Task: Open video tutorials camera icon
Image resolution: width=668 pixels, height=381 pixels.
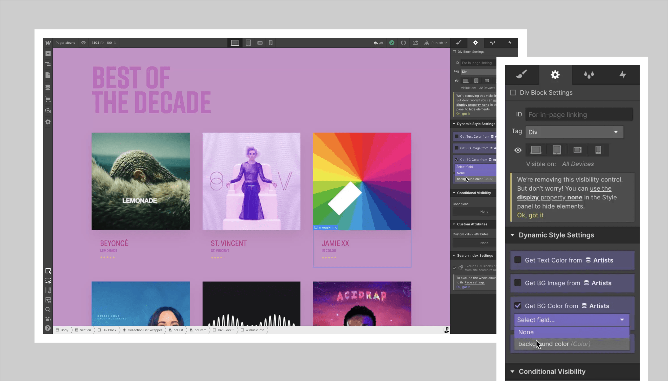Action: (48, 319)
